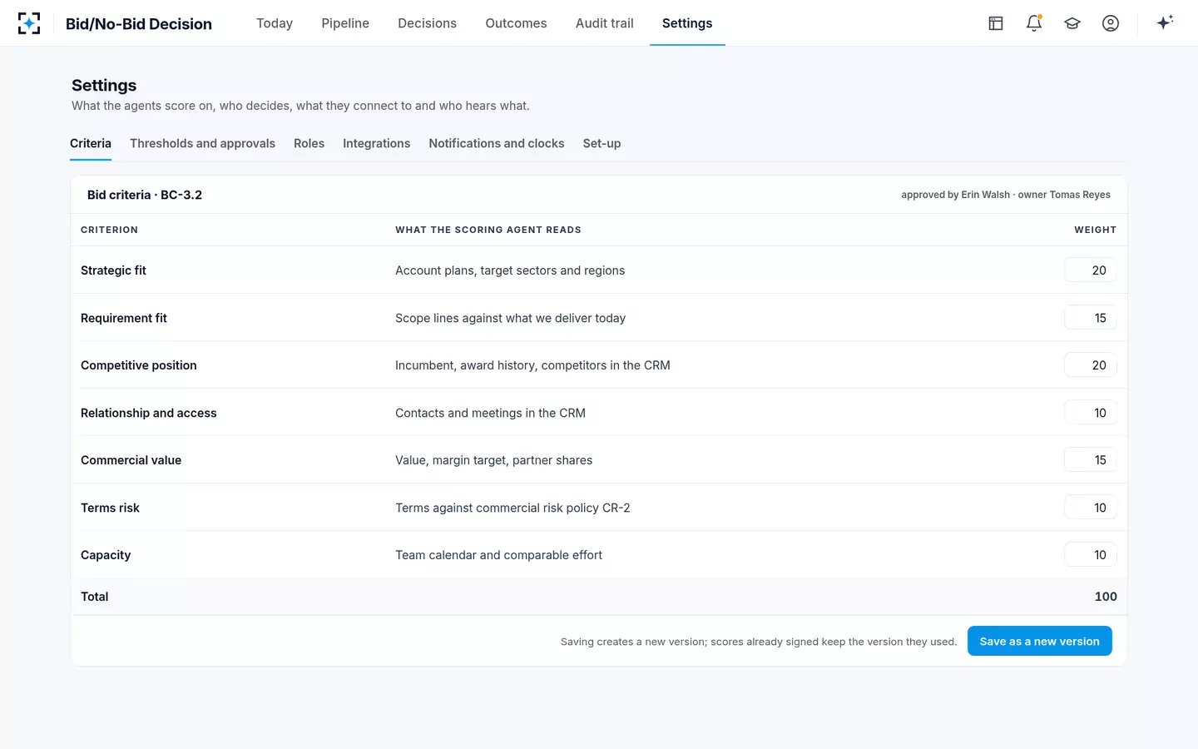Show the Integrations settings tab

click(376, 143)
